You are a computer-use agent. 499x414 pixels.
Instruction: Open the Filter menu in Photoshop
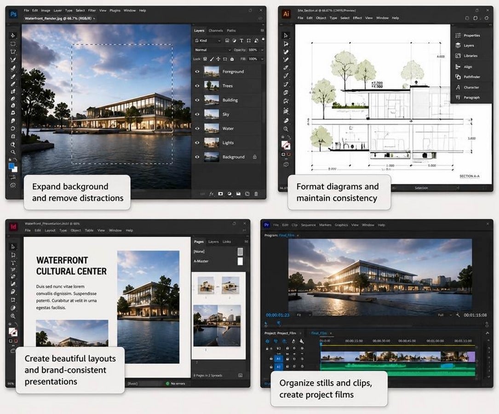(92, 11)
